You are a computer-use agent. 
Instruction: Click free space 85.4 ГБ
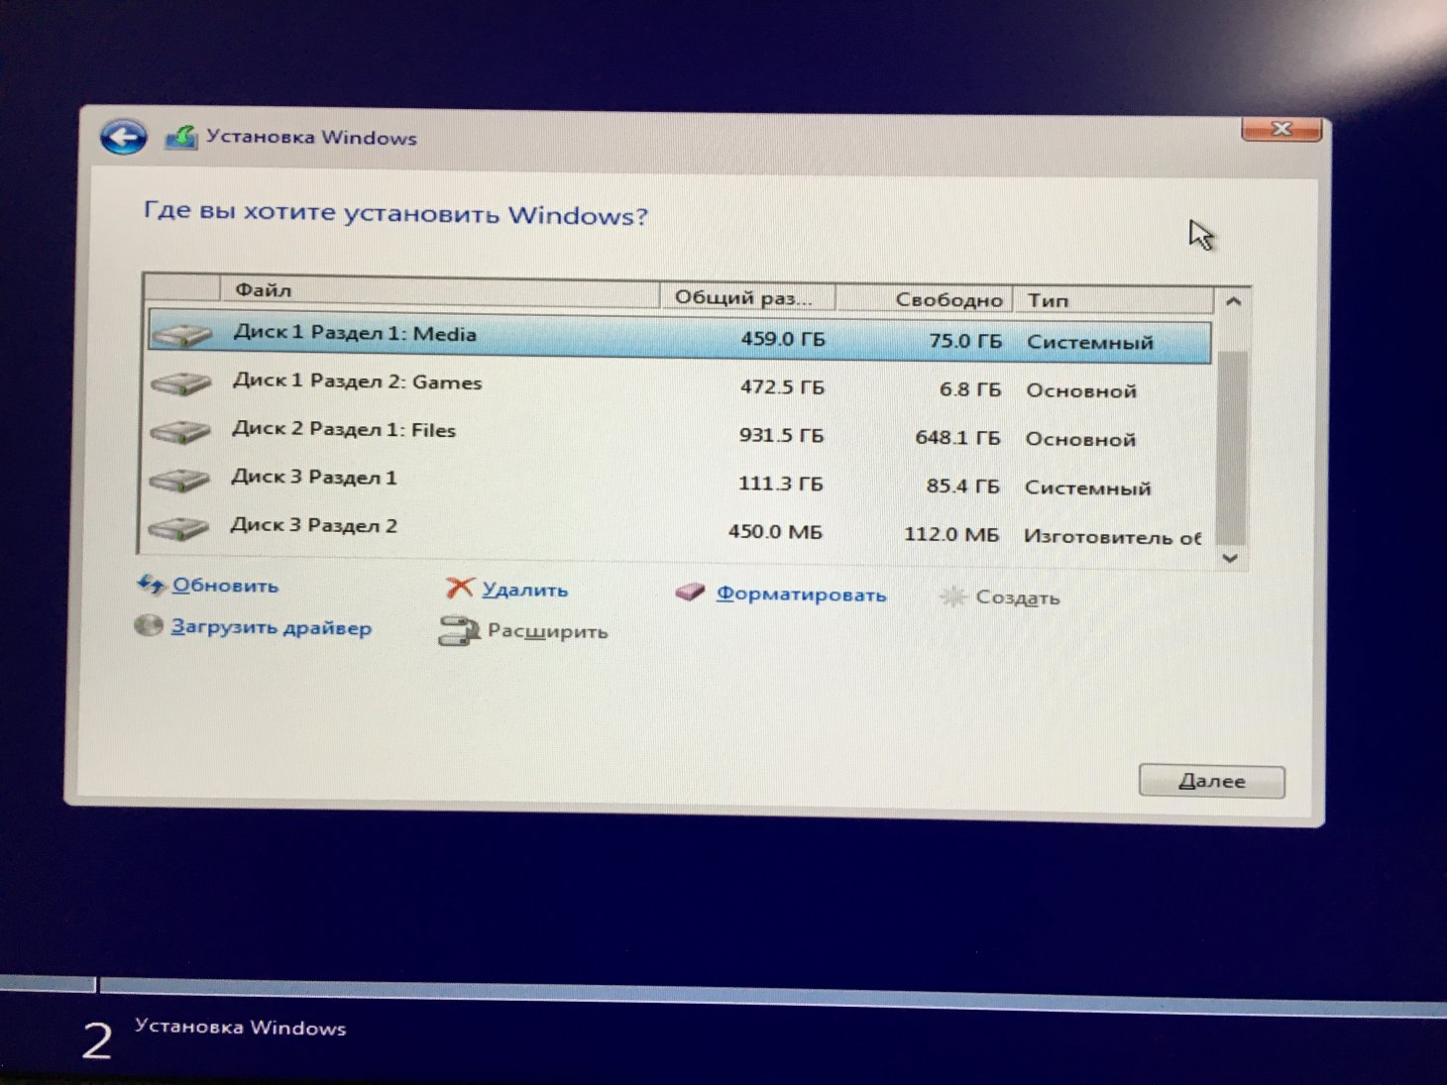(962, 486)
